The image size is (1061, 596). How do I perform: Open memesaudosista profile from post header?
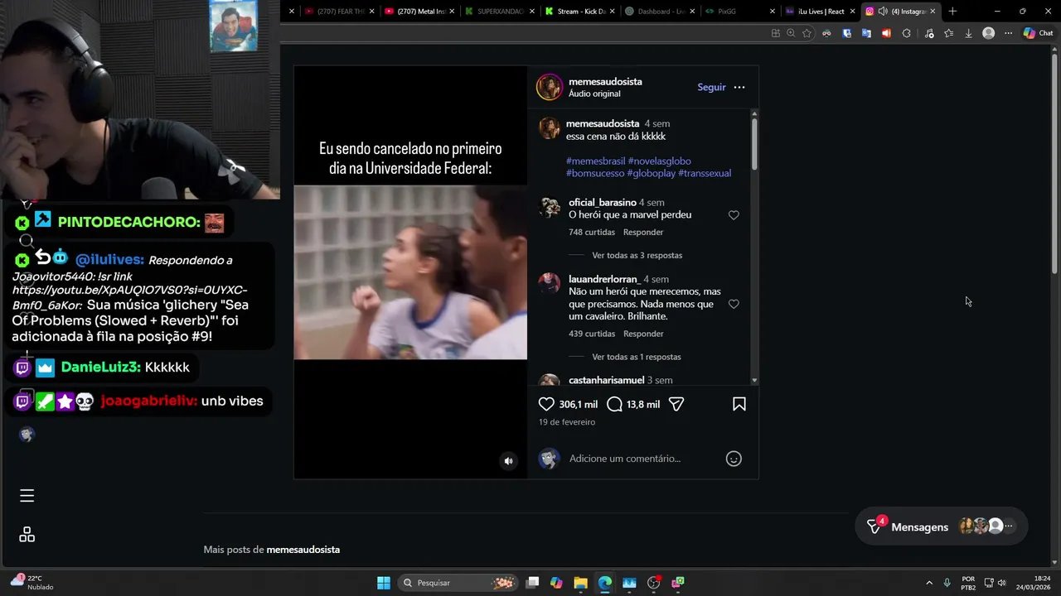click(x=605, y=81)
